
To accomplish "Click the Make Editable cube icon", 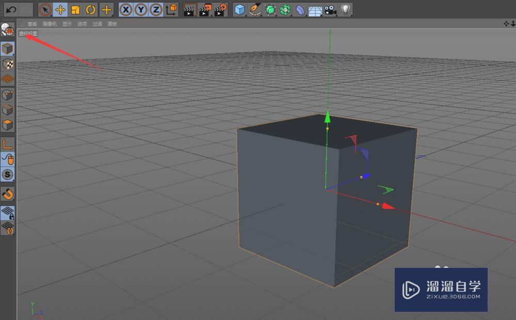I will coord(8,49).
